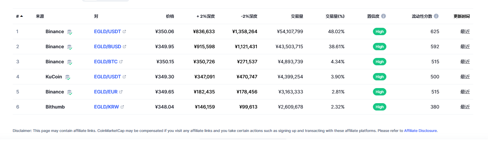
Task: Click the external link icon beside EGLD/BTC
Action: 121,62
